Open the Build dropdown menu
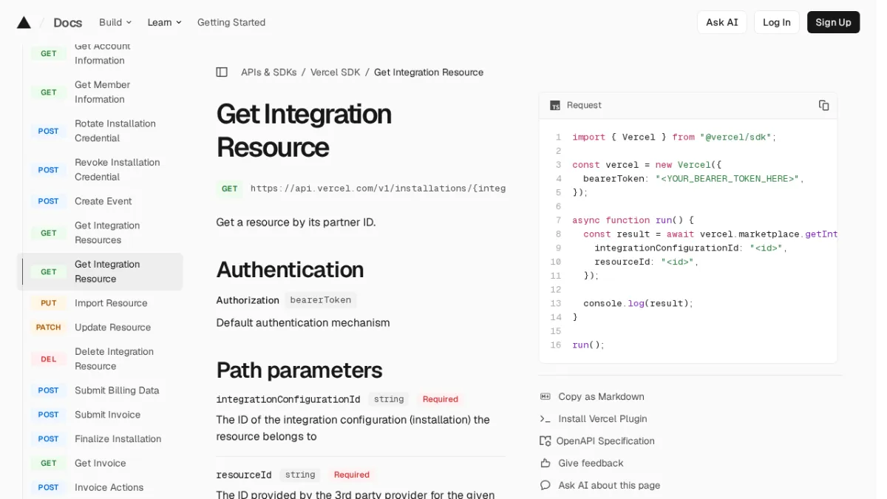The image size is (887, 499). click(115, 22)
